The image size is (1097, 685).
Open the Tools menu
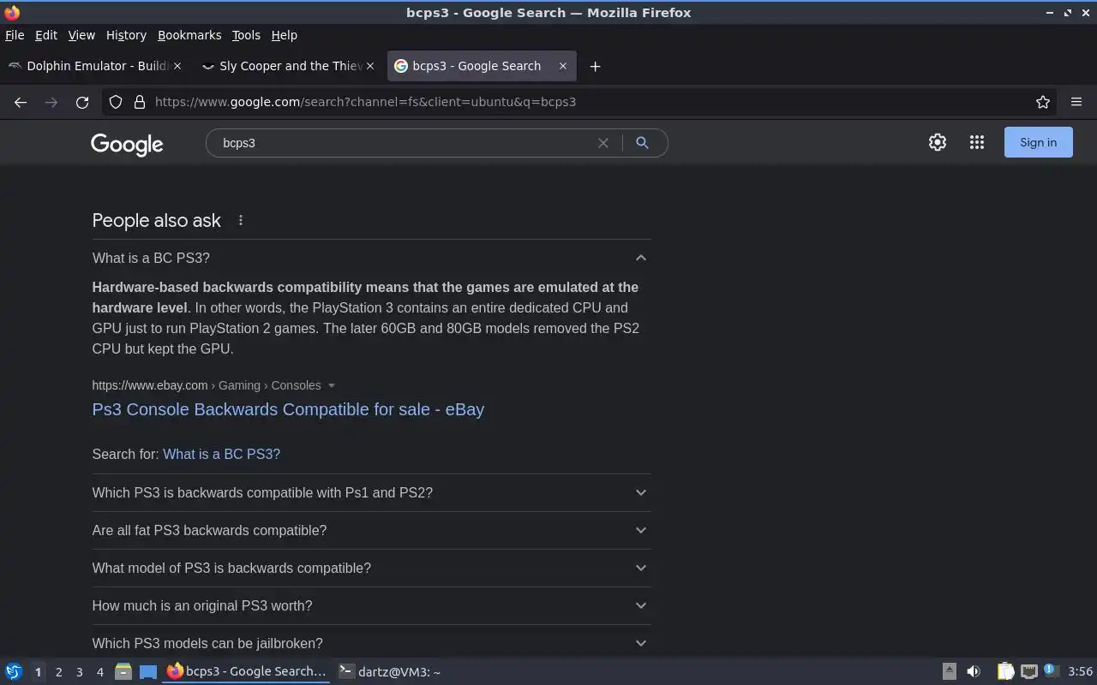[x=246, y=35]
